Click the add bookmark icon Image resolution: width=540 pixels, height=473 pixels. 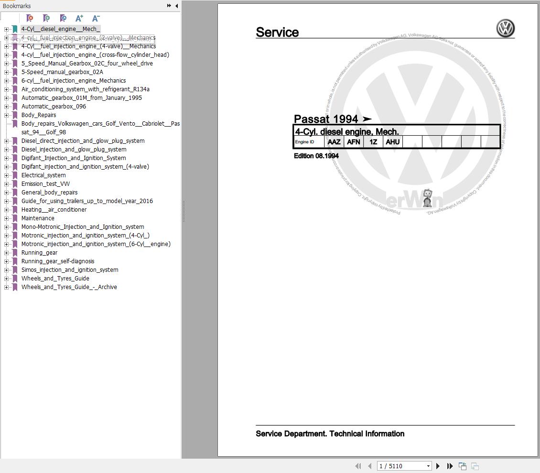pos(46,18)
